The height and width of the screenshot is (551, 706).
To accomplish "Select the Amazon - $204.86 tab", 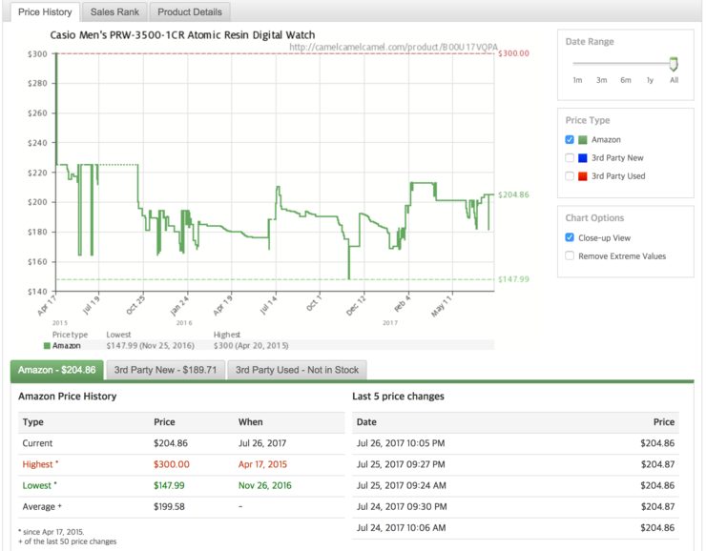I will [x=56, y=370].
